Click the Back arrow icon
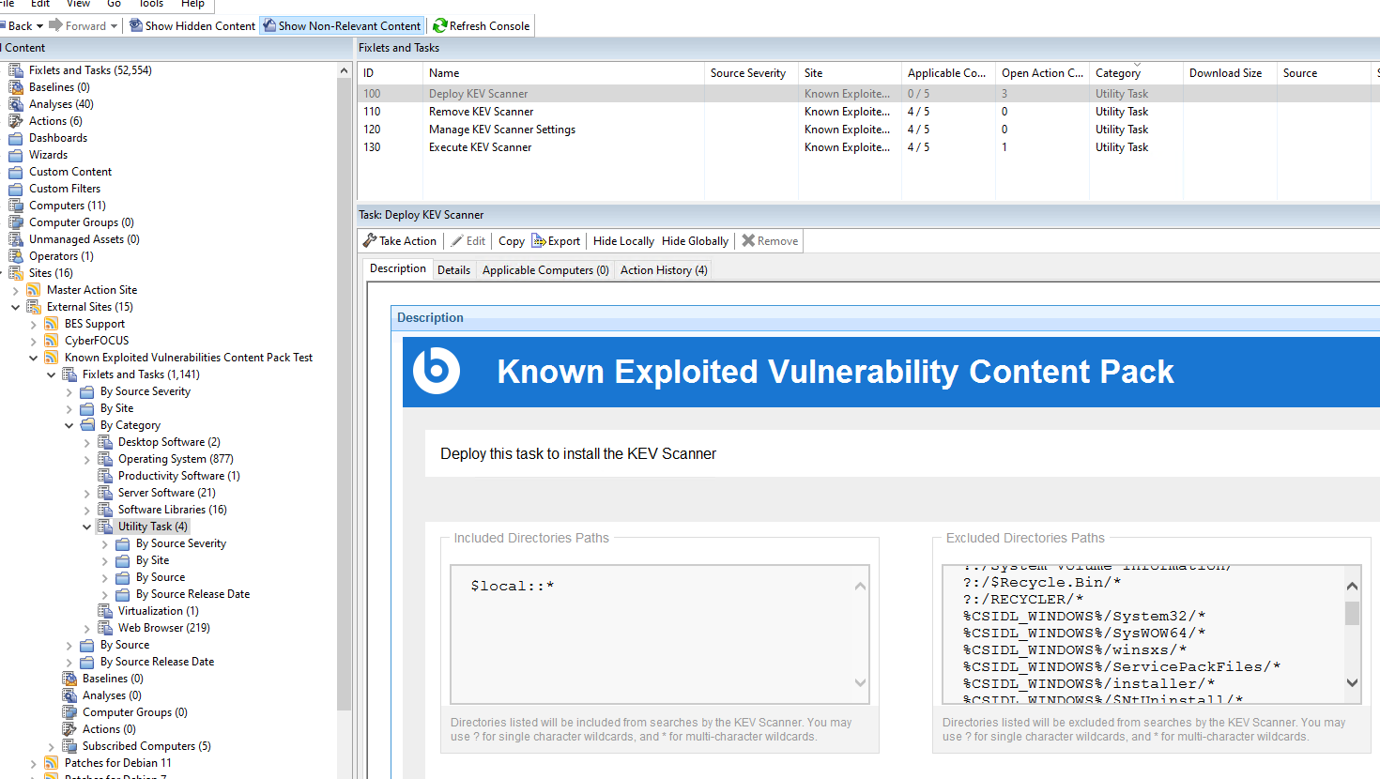 (x=3, y=25)
